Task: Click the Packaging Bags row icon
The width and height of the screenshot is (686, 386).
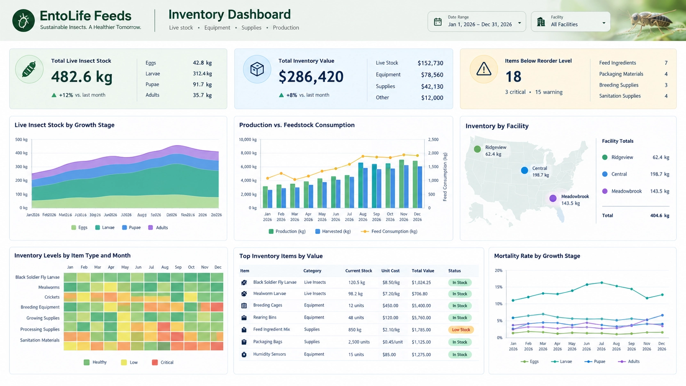Action: [x=244, y=342]
